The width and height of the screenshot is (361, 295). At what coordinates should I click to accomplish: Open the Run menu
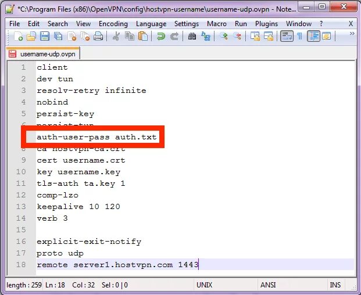(x=241, y=24)
